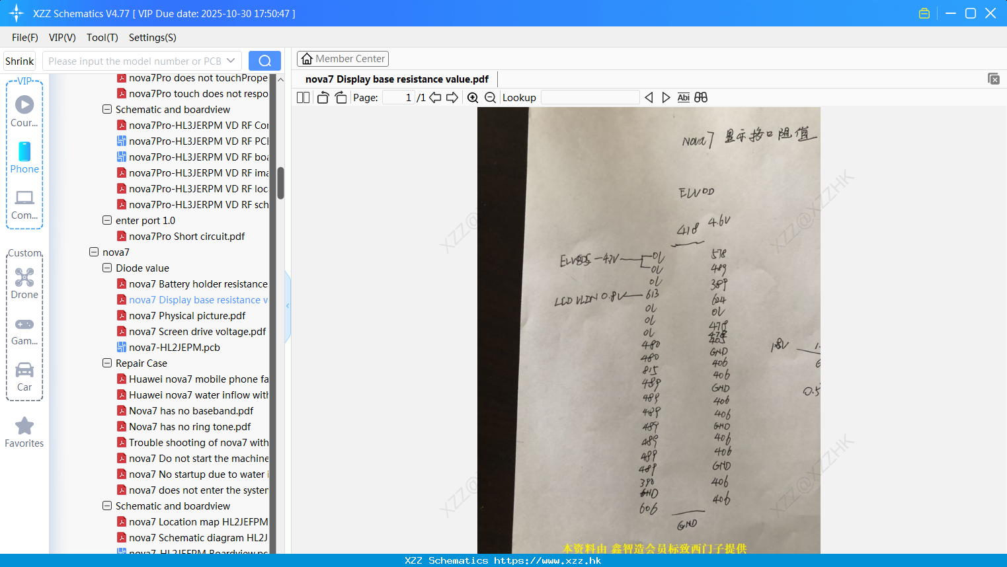Click the XZZ Schematics logo icon
This screenshot has height=567, width=1007.
pos(17,13)
